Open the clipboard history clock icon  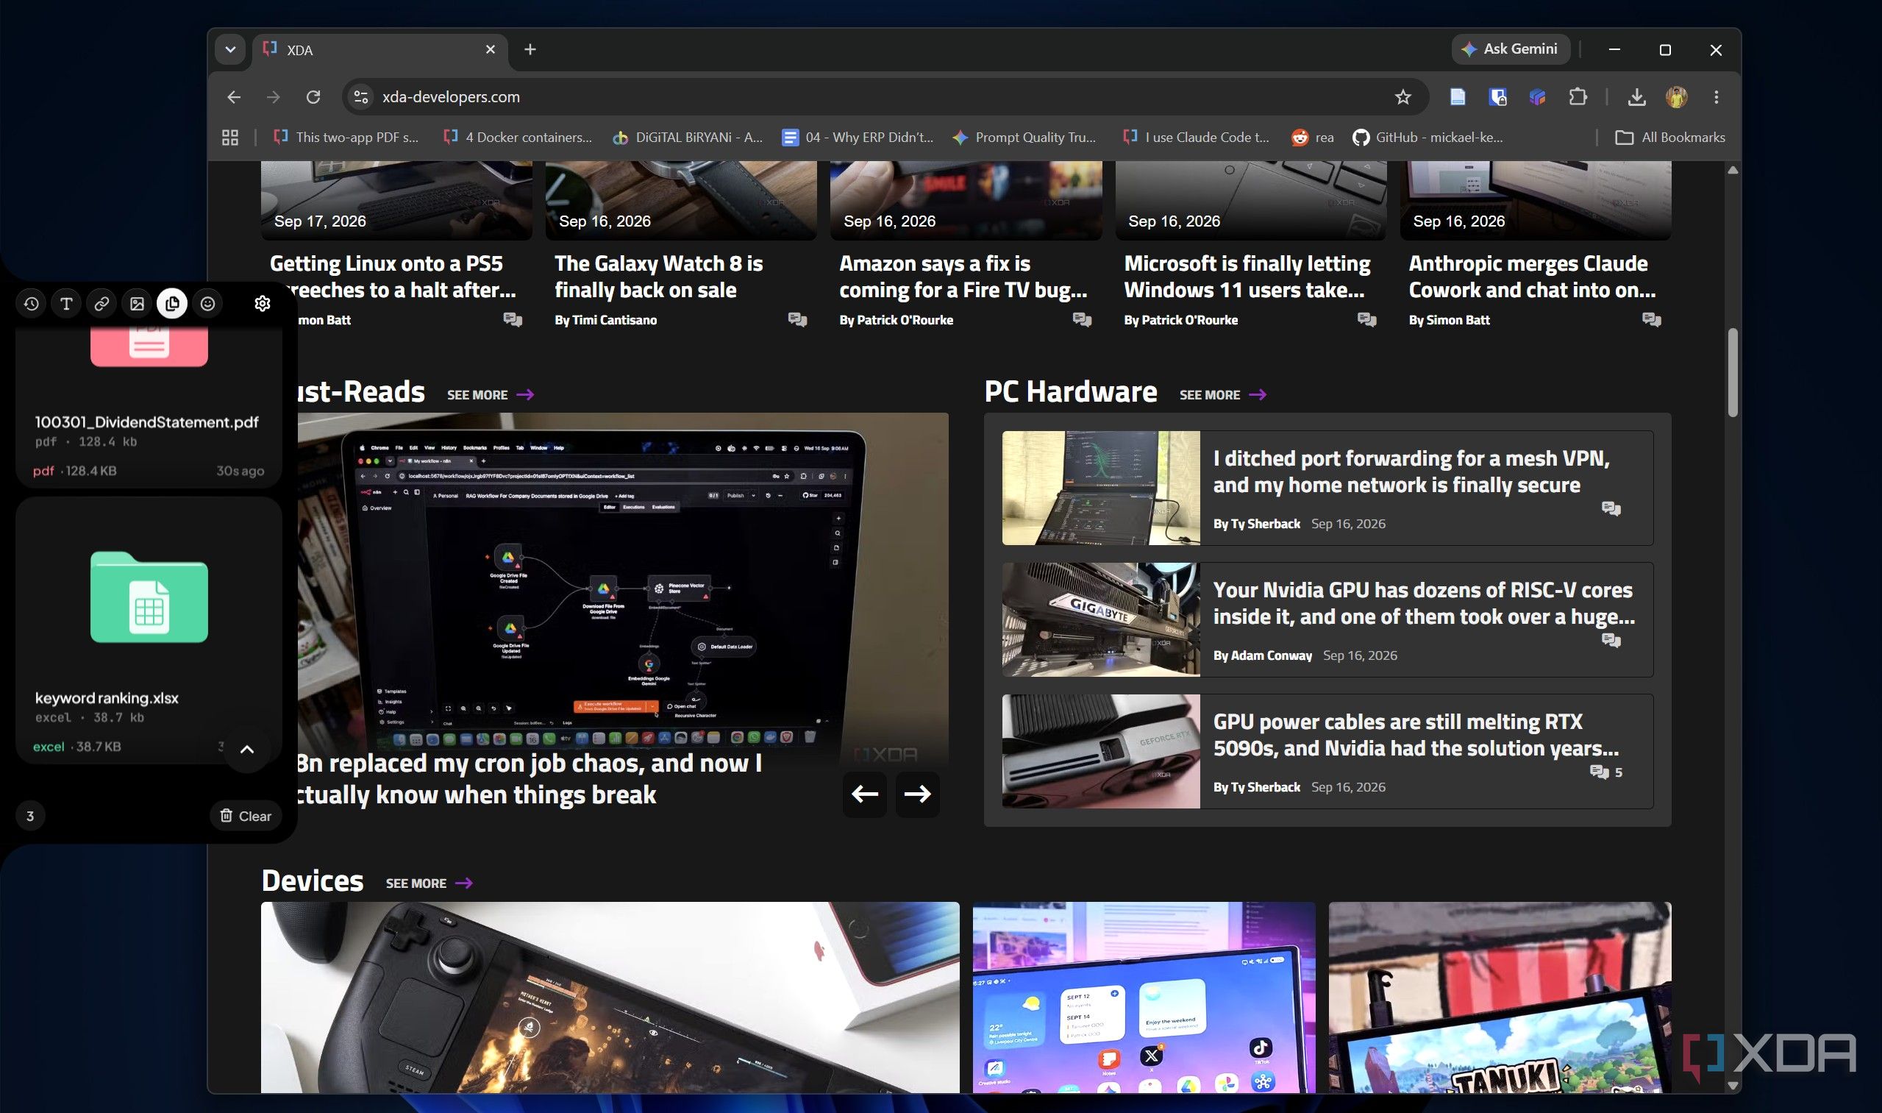tap(31, 304)
